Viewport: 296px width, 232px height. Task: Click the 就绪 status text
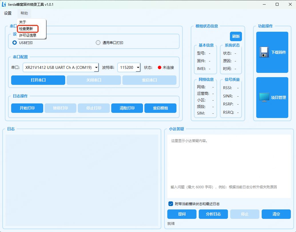pos(171,223)
